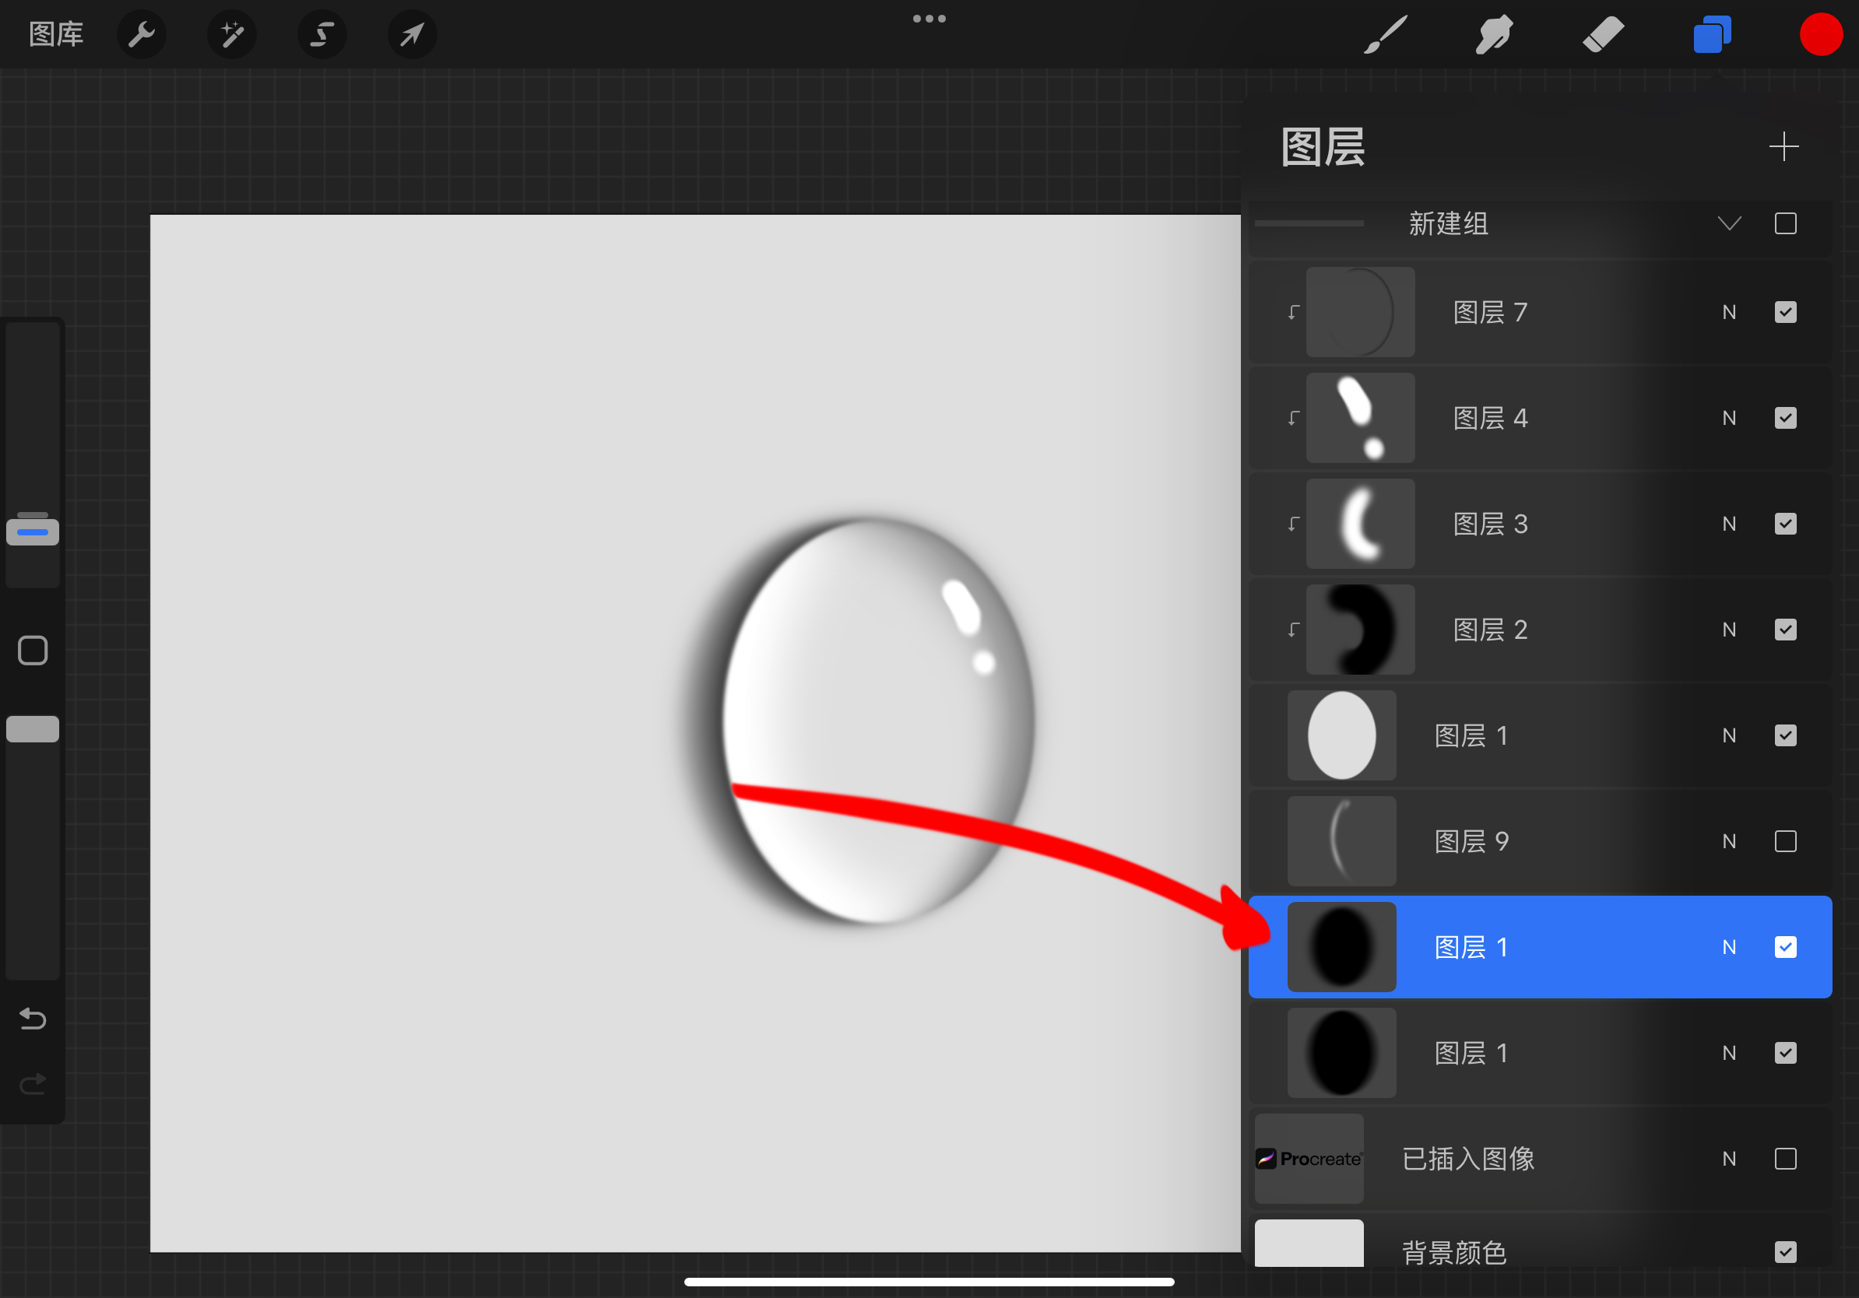Select the Brush tool in the top toolbar
Screen dimensions: 1859x1298
pos(1385,35)
